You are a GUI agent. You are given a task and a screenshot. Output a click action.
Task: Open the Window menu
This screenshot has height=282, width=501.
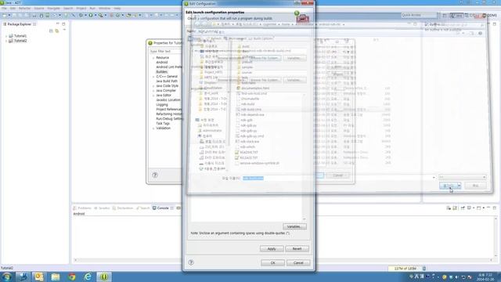[x=104, y=9]
